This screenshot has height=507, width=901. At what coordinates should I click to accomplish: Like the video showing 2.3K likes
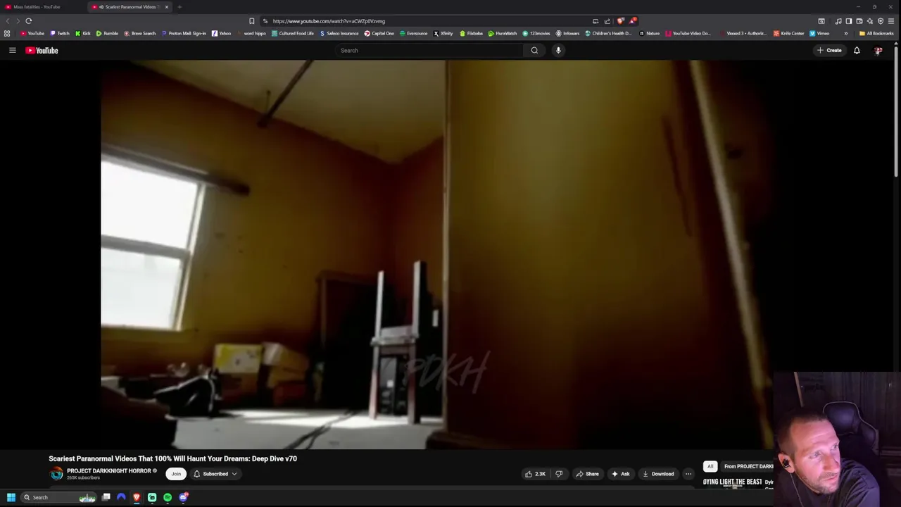(535, 474)
